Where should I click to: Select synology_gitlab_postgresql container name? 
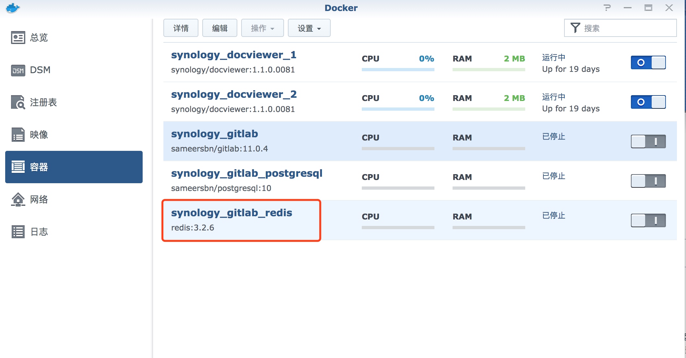tap(247, 173)
